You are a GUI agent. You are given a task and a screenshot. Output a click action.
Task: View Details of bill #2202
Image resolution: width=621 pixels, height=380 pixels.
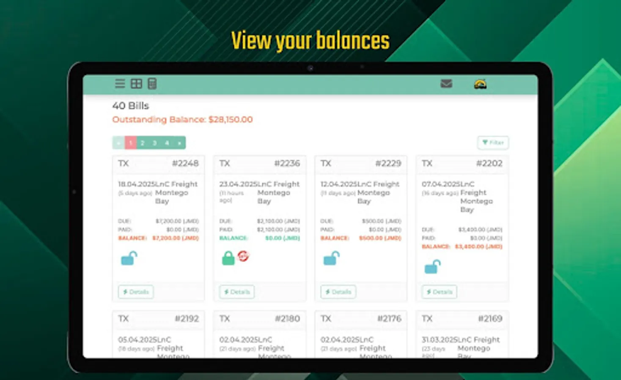pos(439,292)
